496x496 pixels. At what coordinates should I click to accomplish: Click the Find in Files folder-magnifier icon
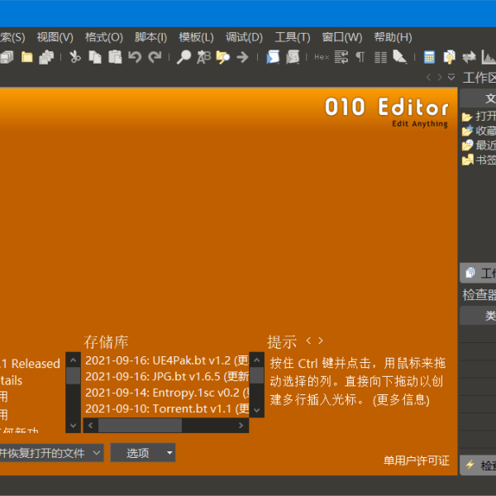tap(223, 57)
